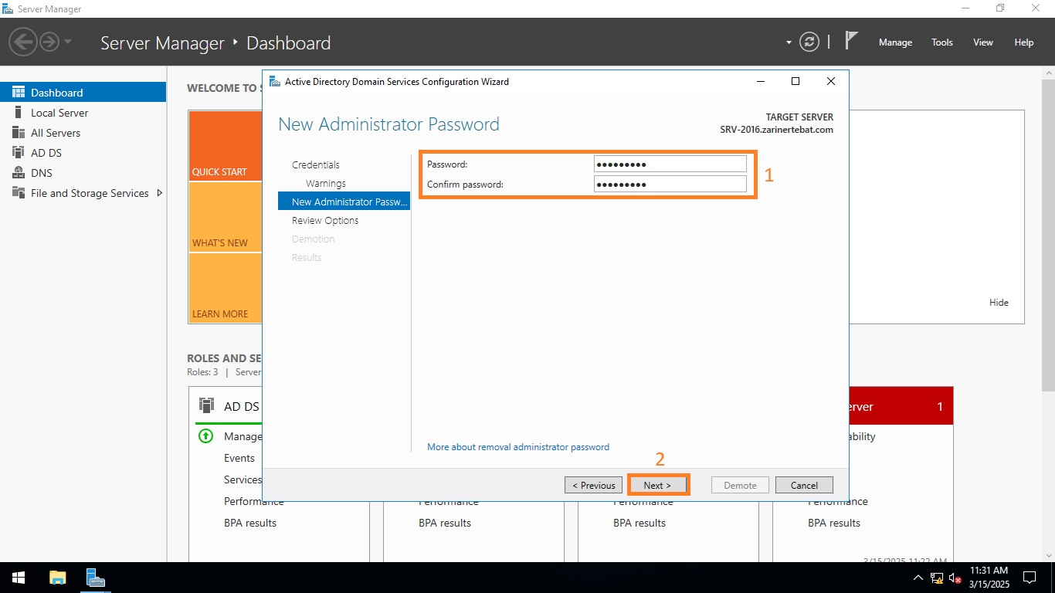Click the All Servers sidebar icon
The width and height of the screenshot is (1055, 593).
pos(18,133)
